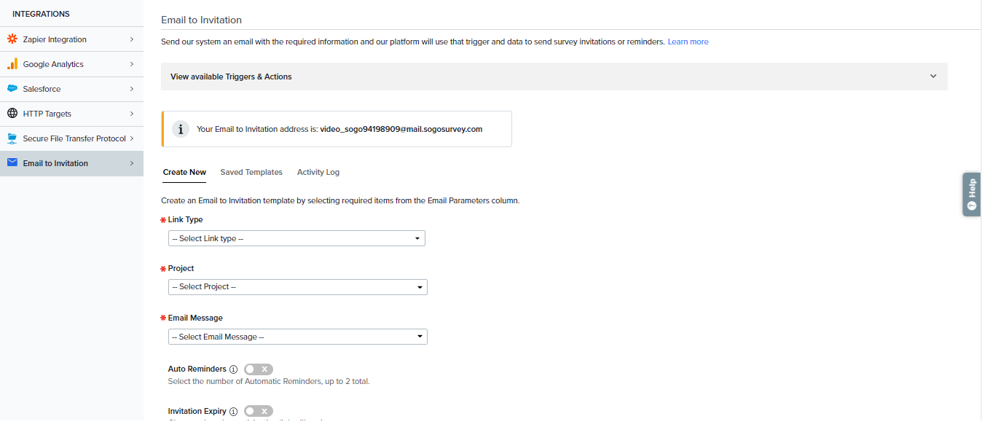Click the Google Analytics bar chart icon
Viewport: 982px width, 427px height.
coord(12,64)
